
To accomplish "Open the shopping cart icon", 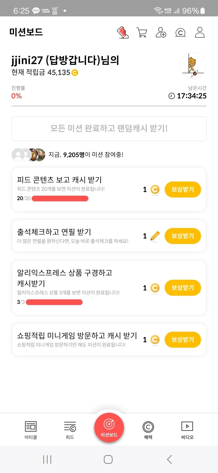I will pyautogui.click(x=142, y=33).
